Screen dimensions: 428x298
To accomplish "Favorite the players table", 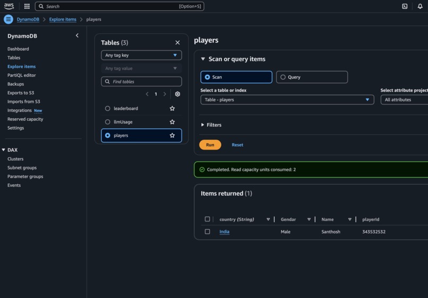I will click(x=172, y=135).
